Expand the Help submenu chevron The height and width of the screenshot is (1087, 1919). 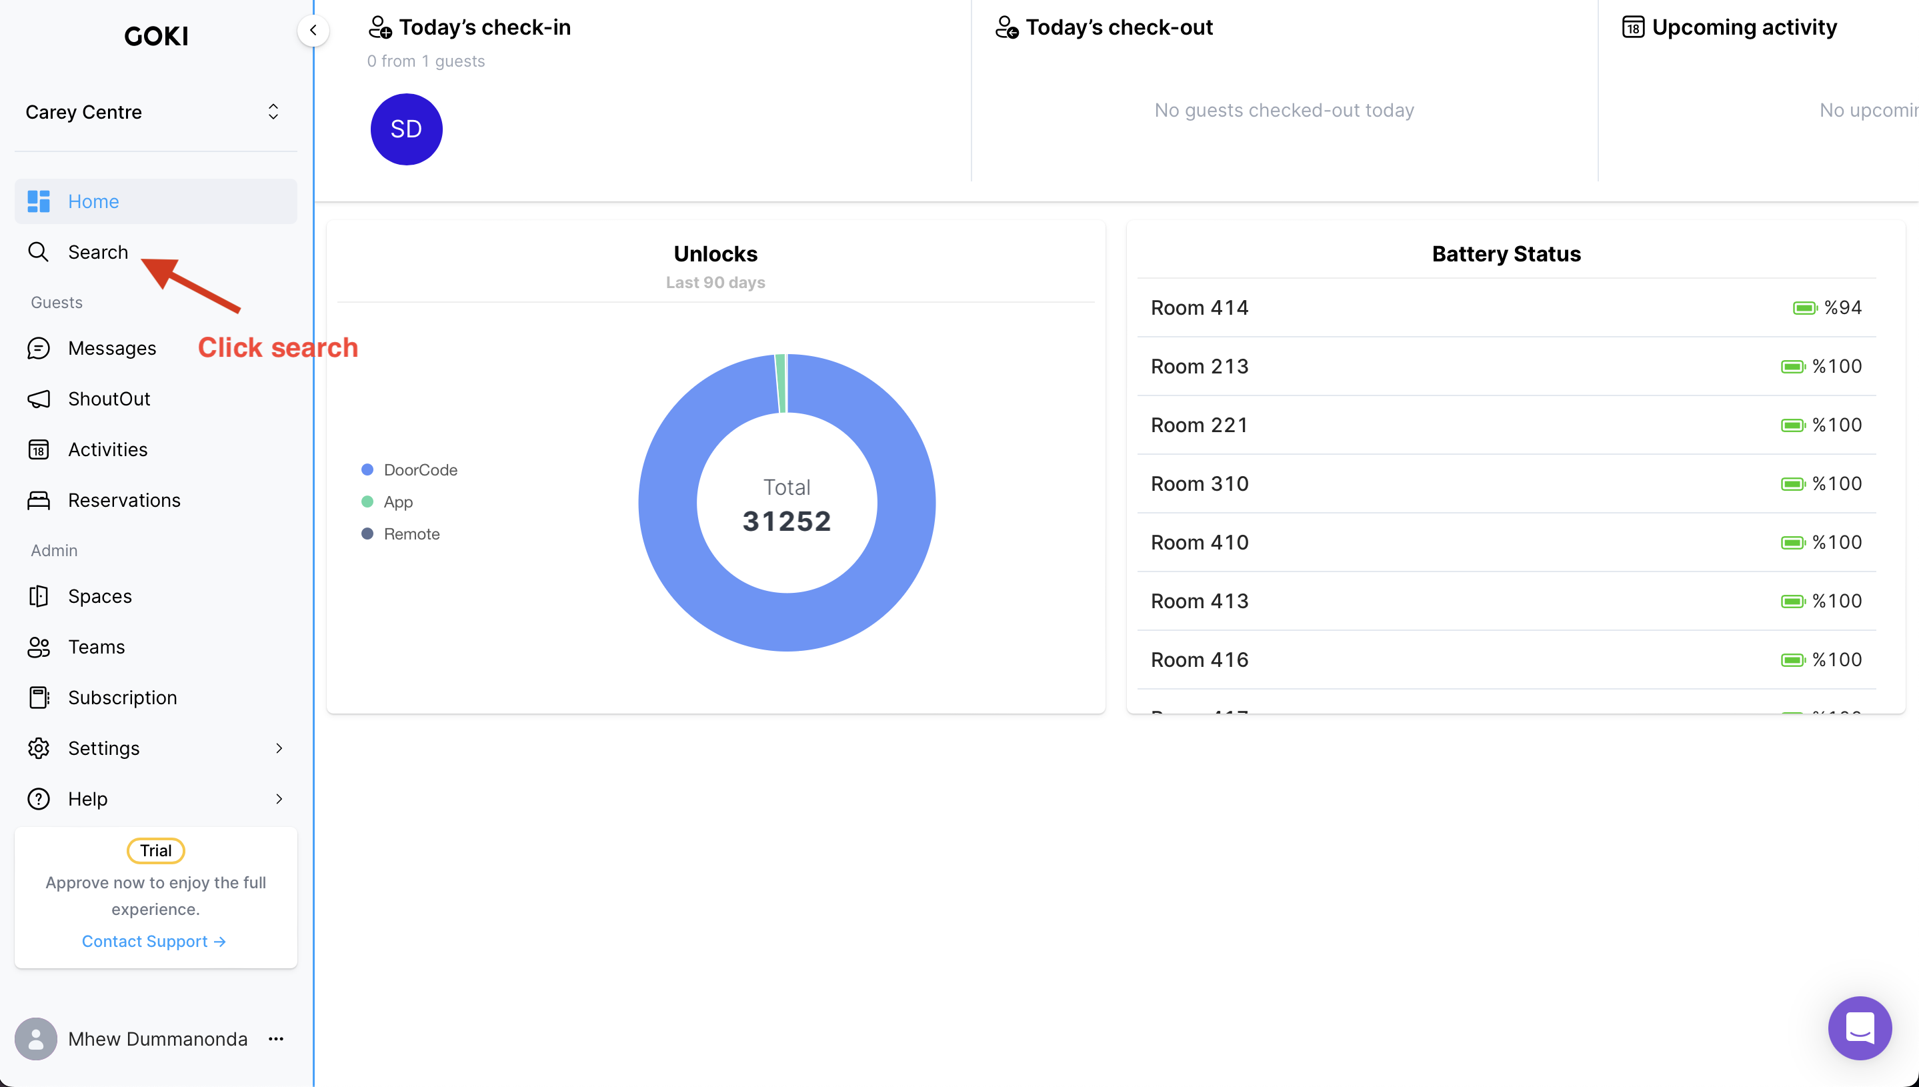click(x=279, y=799)
